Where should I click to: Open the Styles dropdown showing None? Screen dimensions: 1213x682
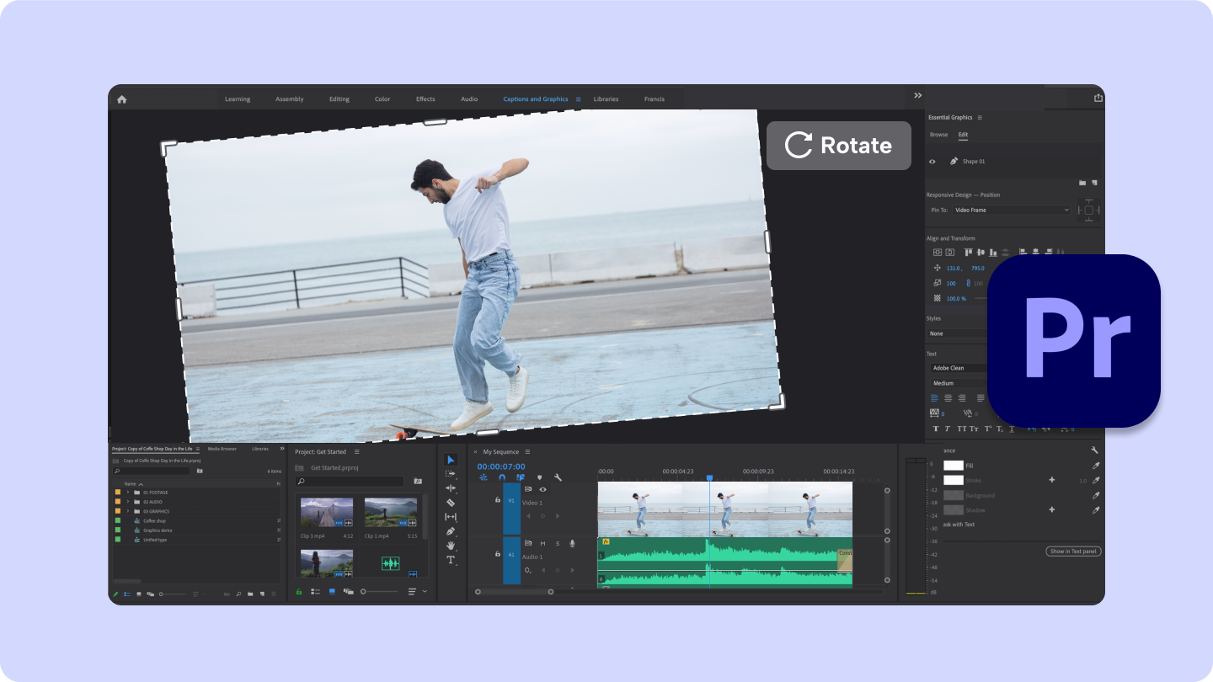click(x=956, y=333)
